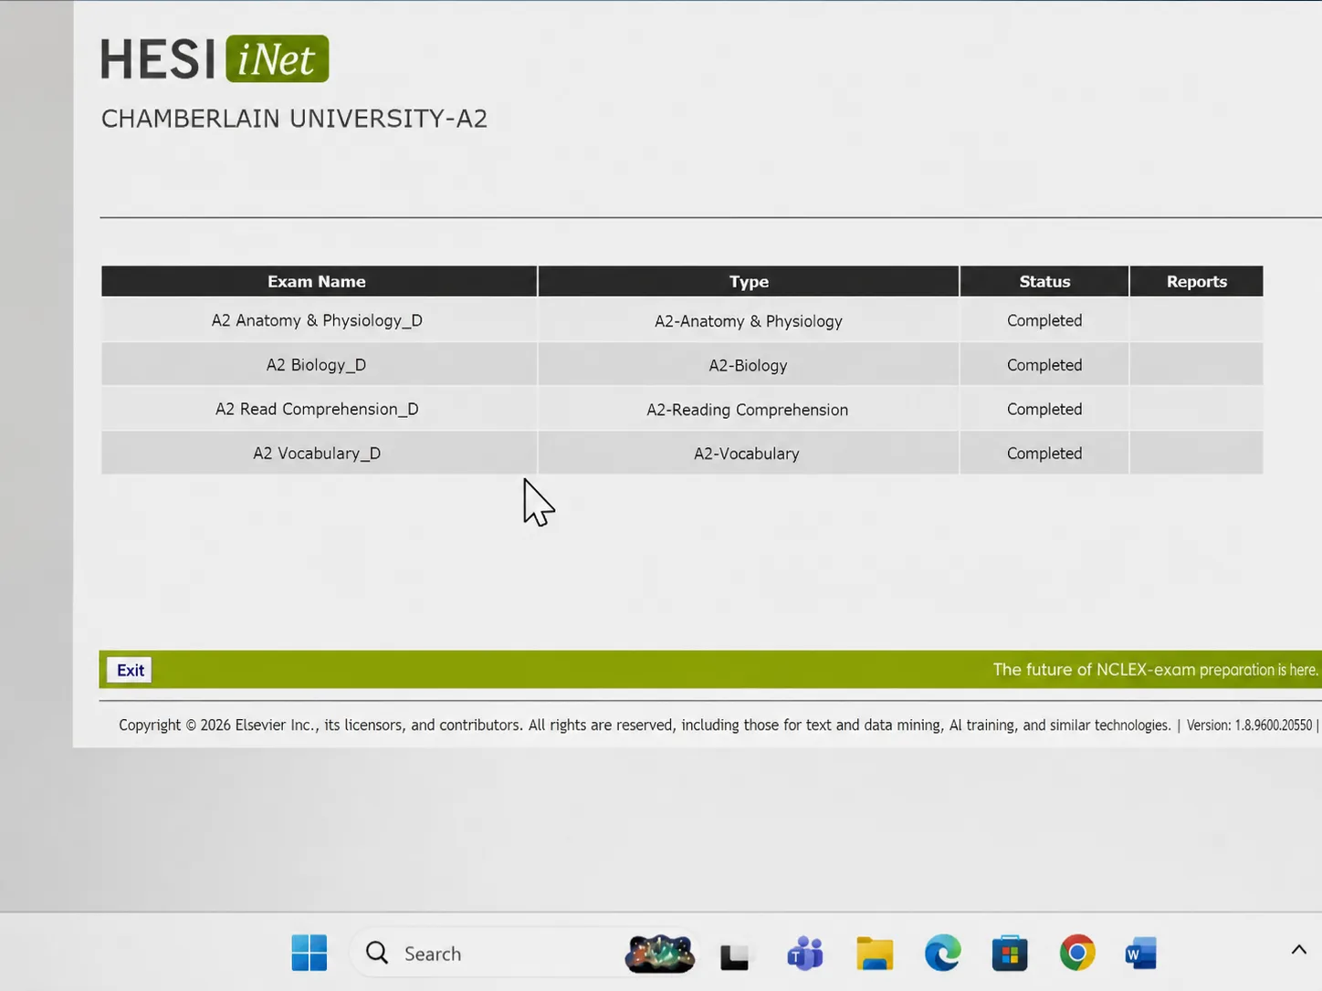Click Completed status for the Vocabulary row
This screenshot has width=1322, height=991.
pyautogui.click(x=1044, y=454)
